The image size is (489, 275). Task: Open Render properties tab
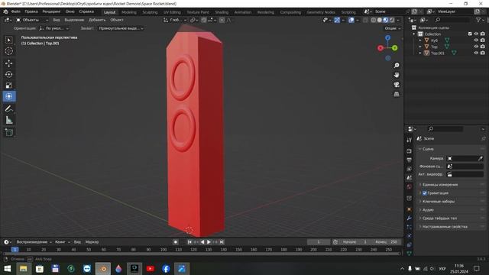point(410,151)
